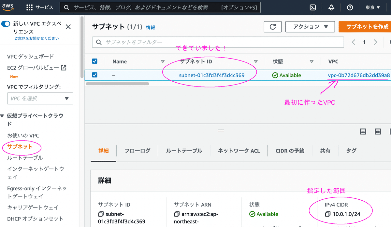This screenshot has height=227, width=391.
Task: Open the help question mark icon
Action: 350,7
